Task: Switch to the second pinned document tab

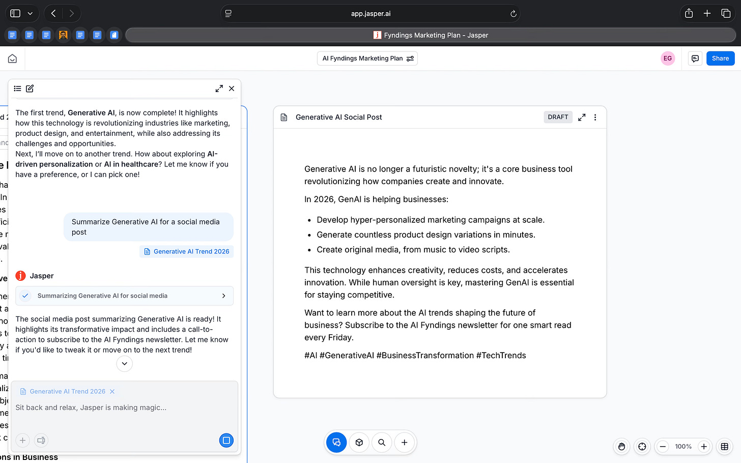Action: (x=30, y=35)
